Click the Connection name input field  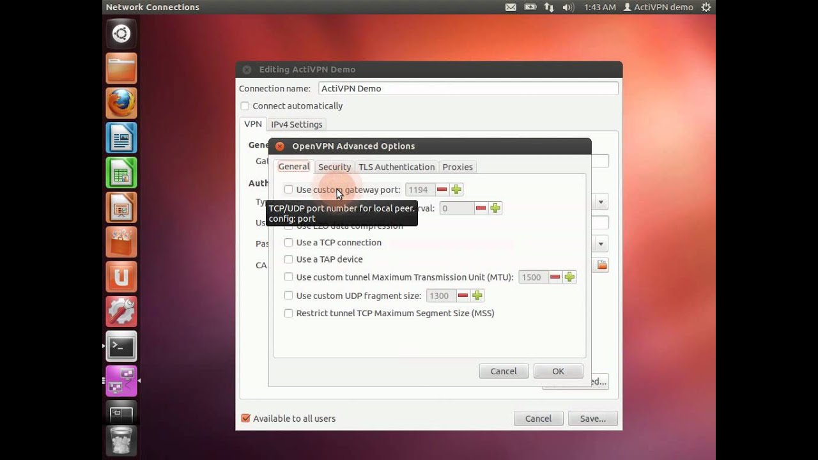tap(468, 88)
